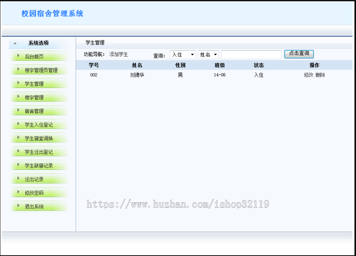This screenshot has height=256, width=356.
Task: Click the arrow icon beside 学生寝室调换
Action: tap(17, 137)
